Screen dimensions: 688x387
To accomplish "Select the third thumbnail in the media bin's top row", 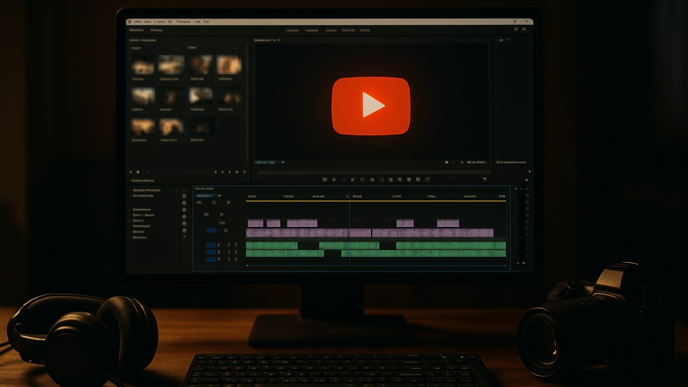I will pyautogui.click(x=201, y=65).
